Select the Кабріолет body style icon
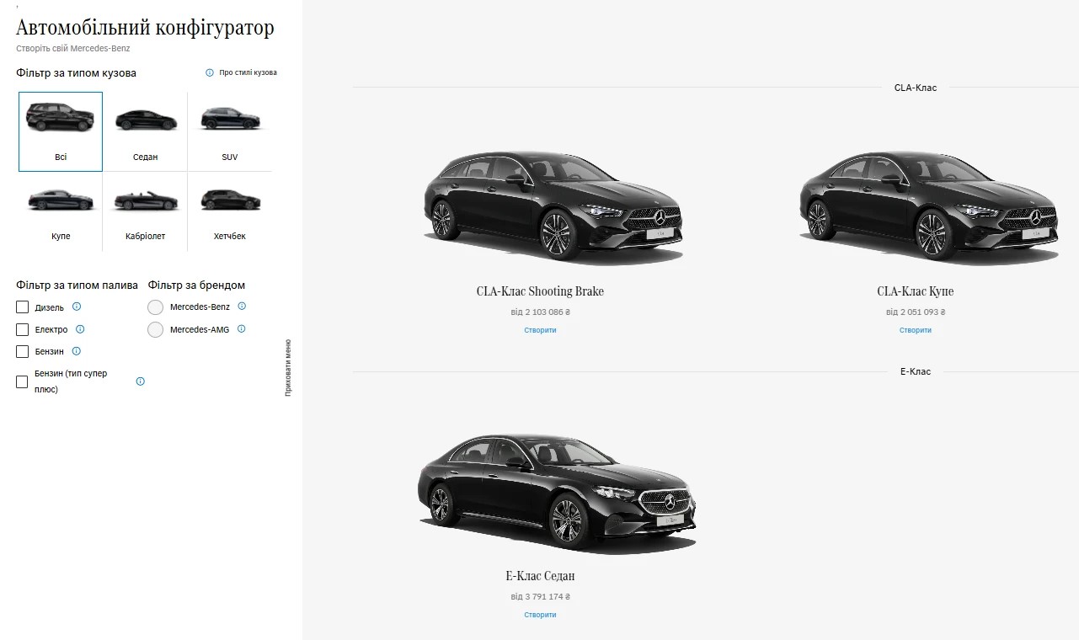The height and width of the screenshot is (640, 1079). [144, 199]
